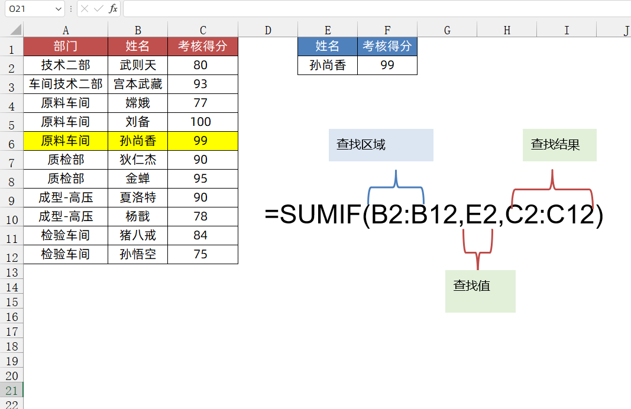Select the 部门 header cell
This screenshot has width=631, height=409.
66,46
